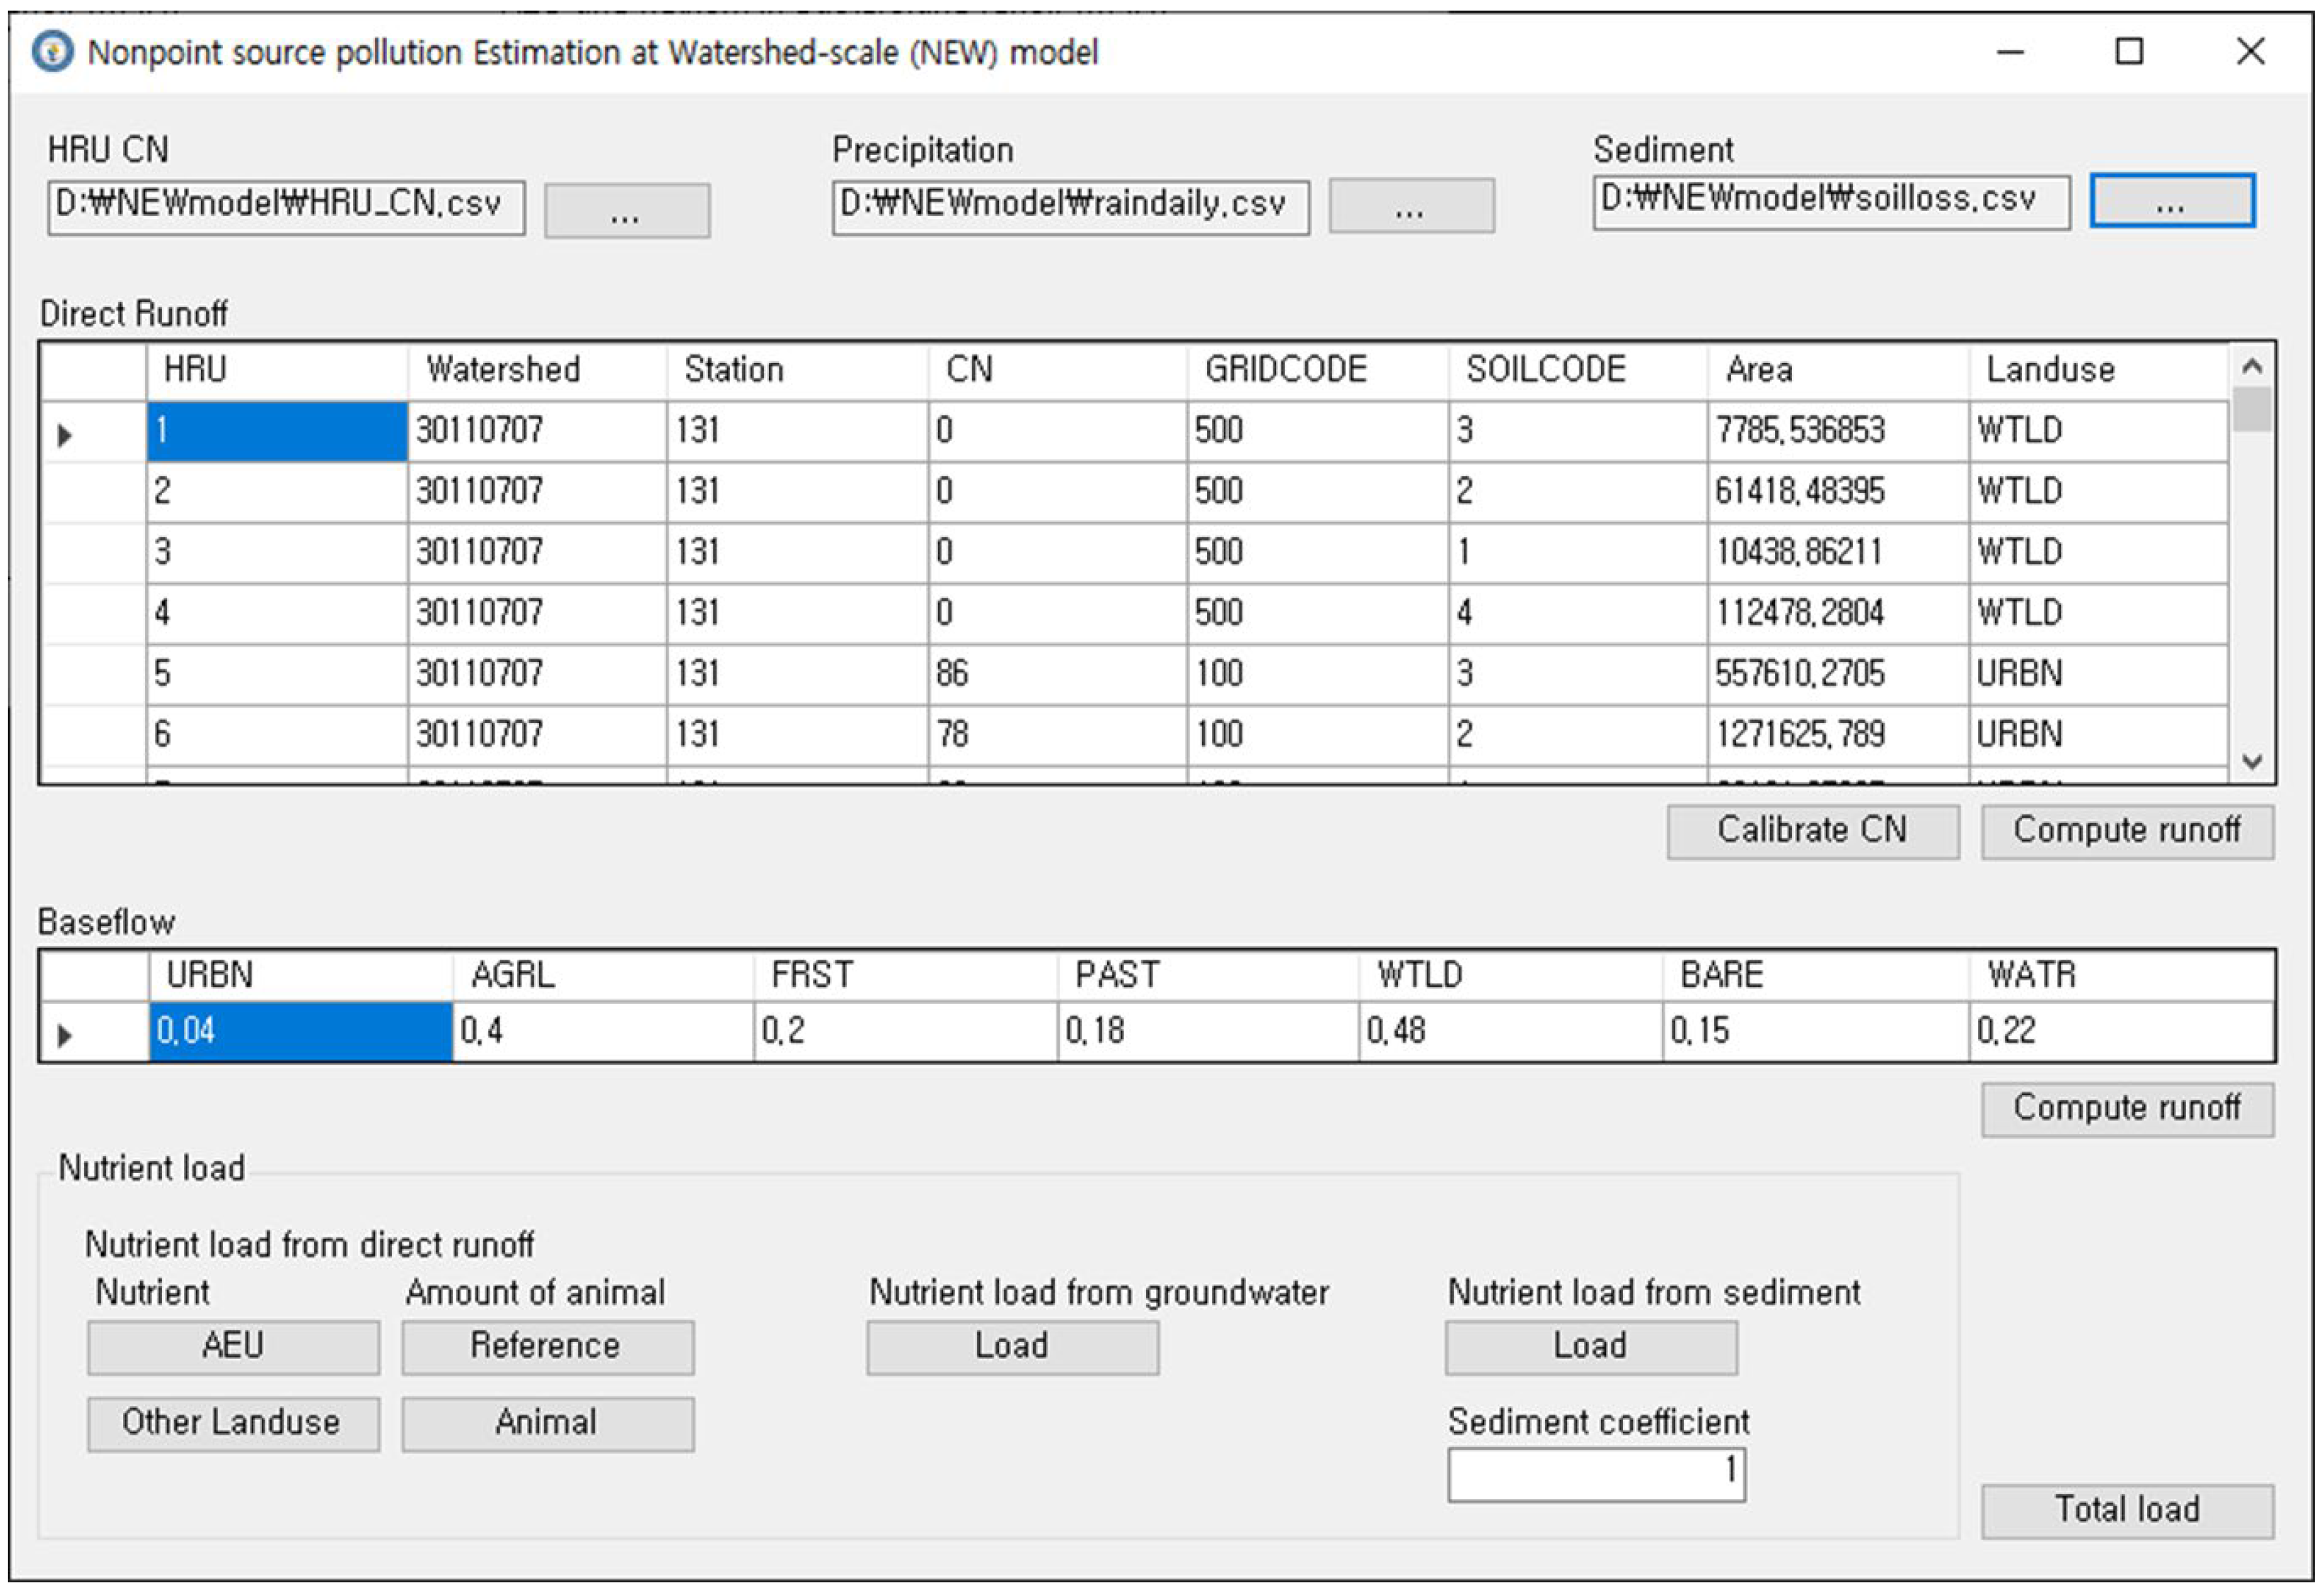Click the Total load button
The width and height of the screenshot is (2324, 1596).
pyautogui.click(x=2127, y=1511)
